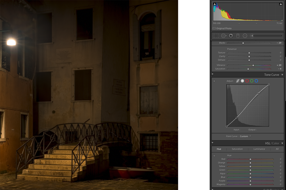This screenshot has height=190, width=286.
Task: Select the parametric curve adjust icon
Action: point(238,81)
